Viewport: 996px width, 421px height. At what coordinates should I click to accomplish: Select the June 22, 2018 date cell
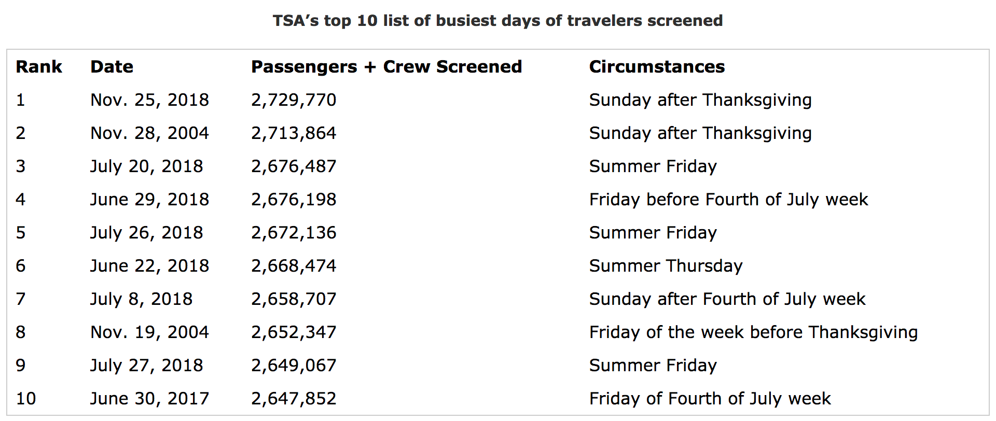[x=149, y=266]
